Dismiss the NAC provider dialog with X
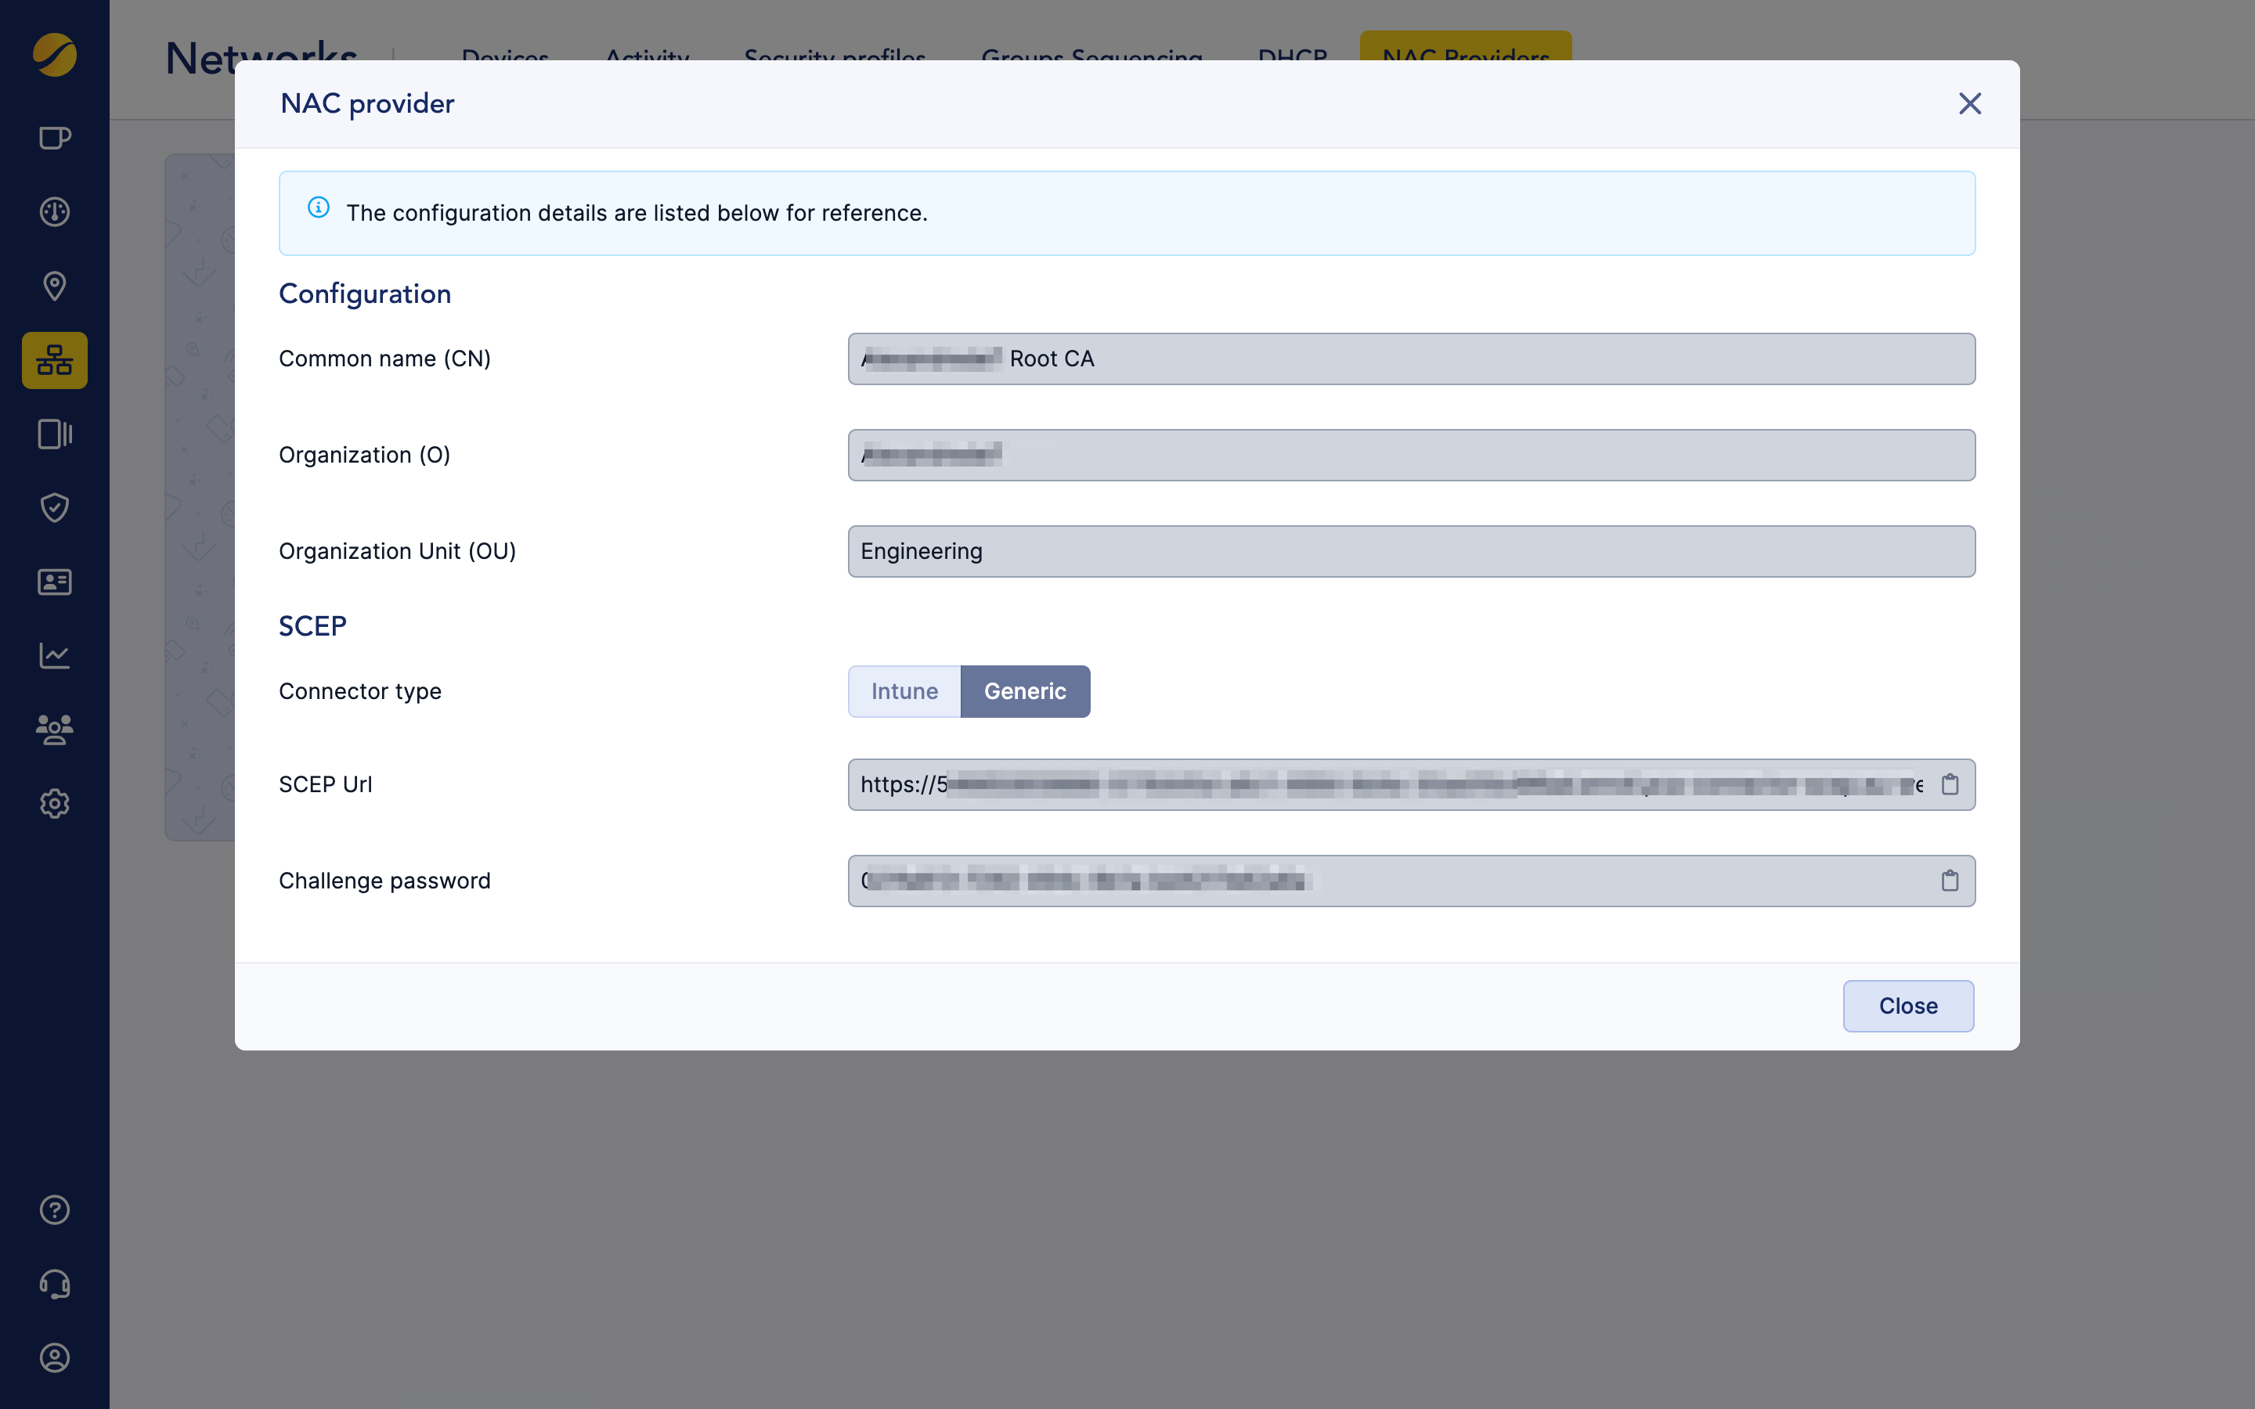 coord(1969,103)
